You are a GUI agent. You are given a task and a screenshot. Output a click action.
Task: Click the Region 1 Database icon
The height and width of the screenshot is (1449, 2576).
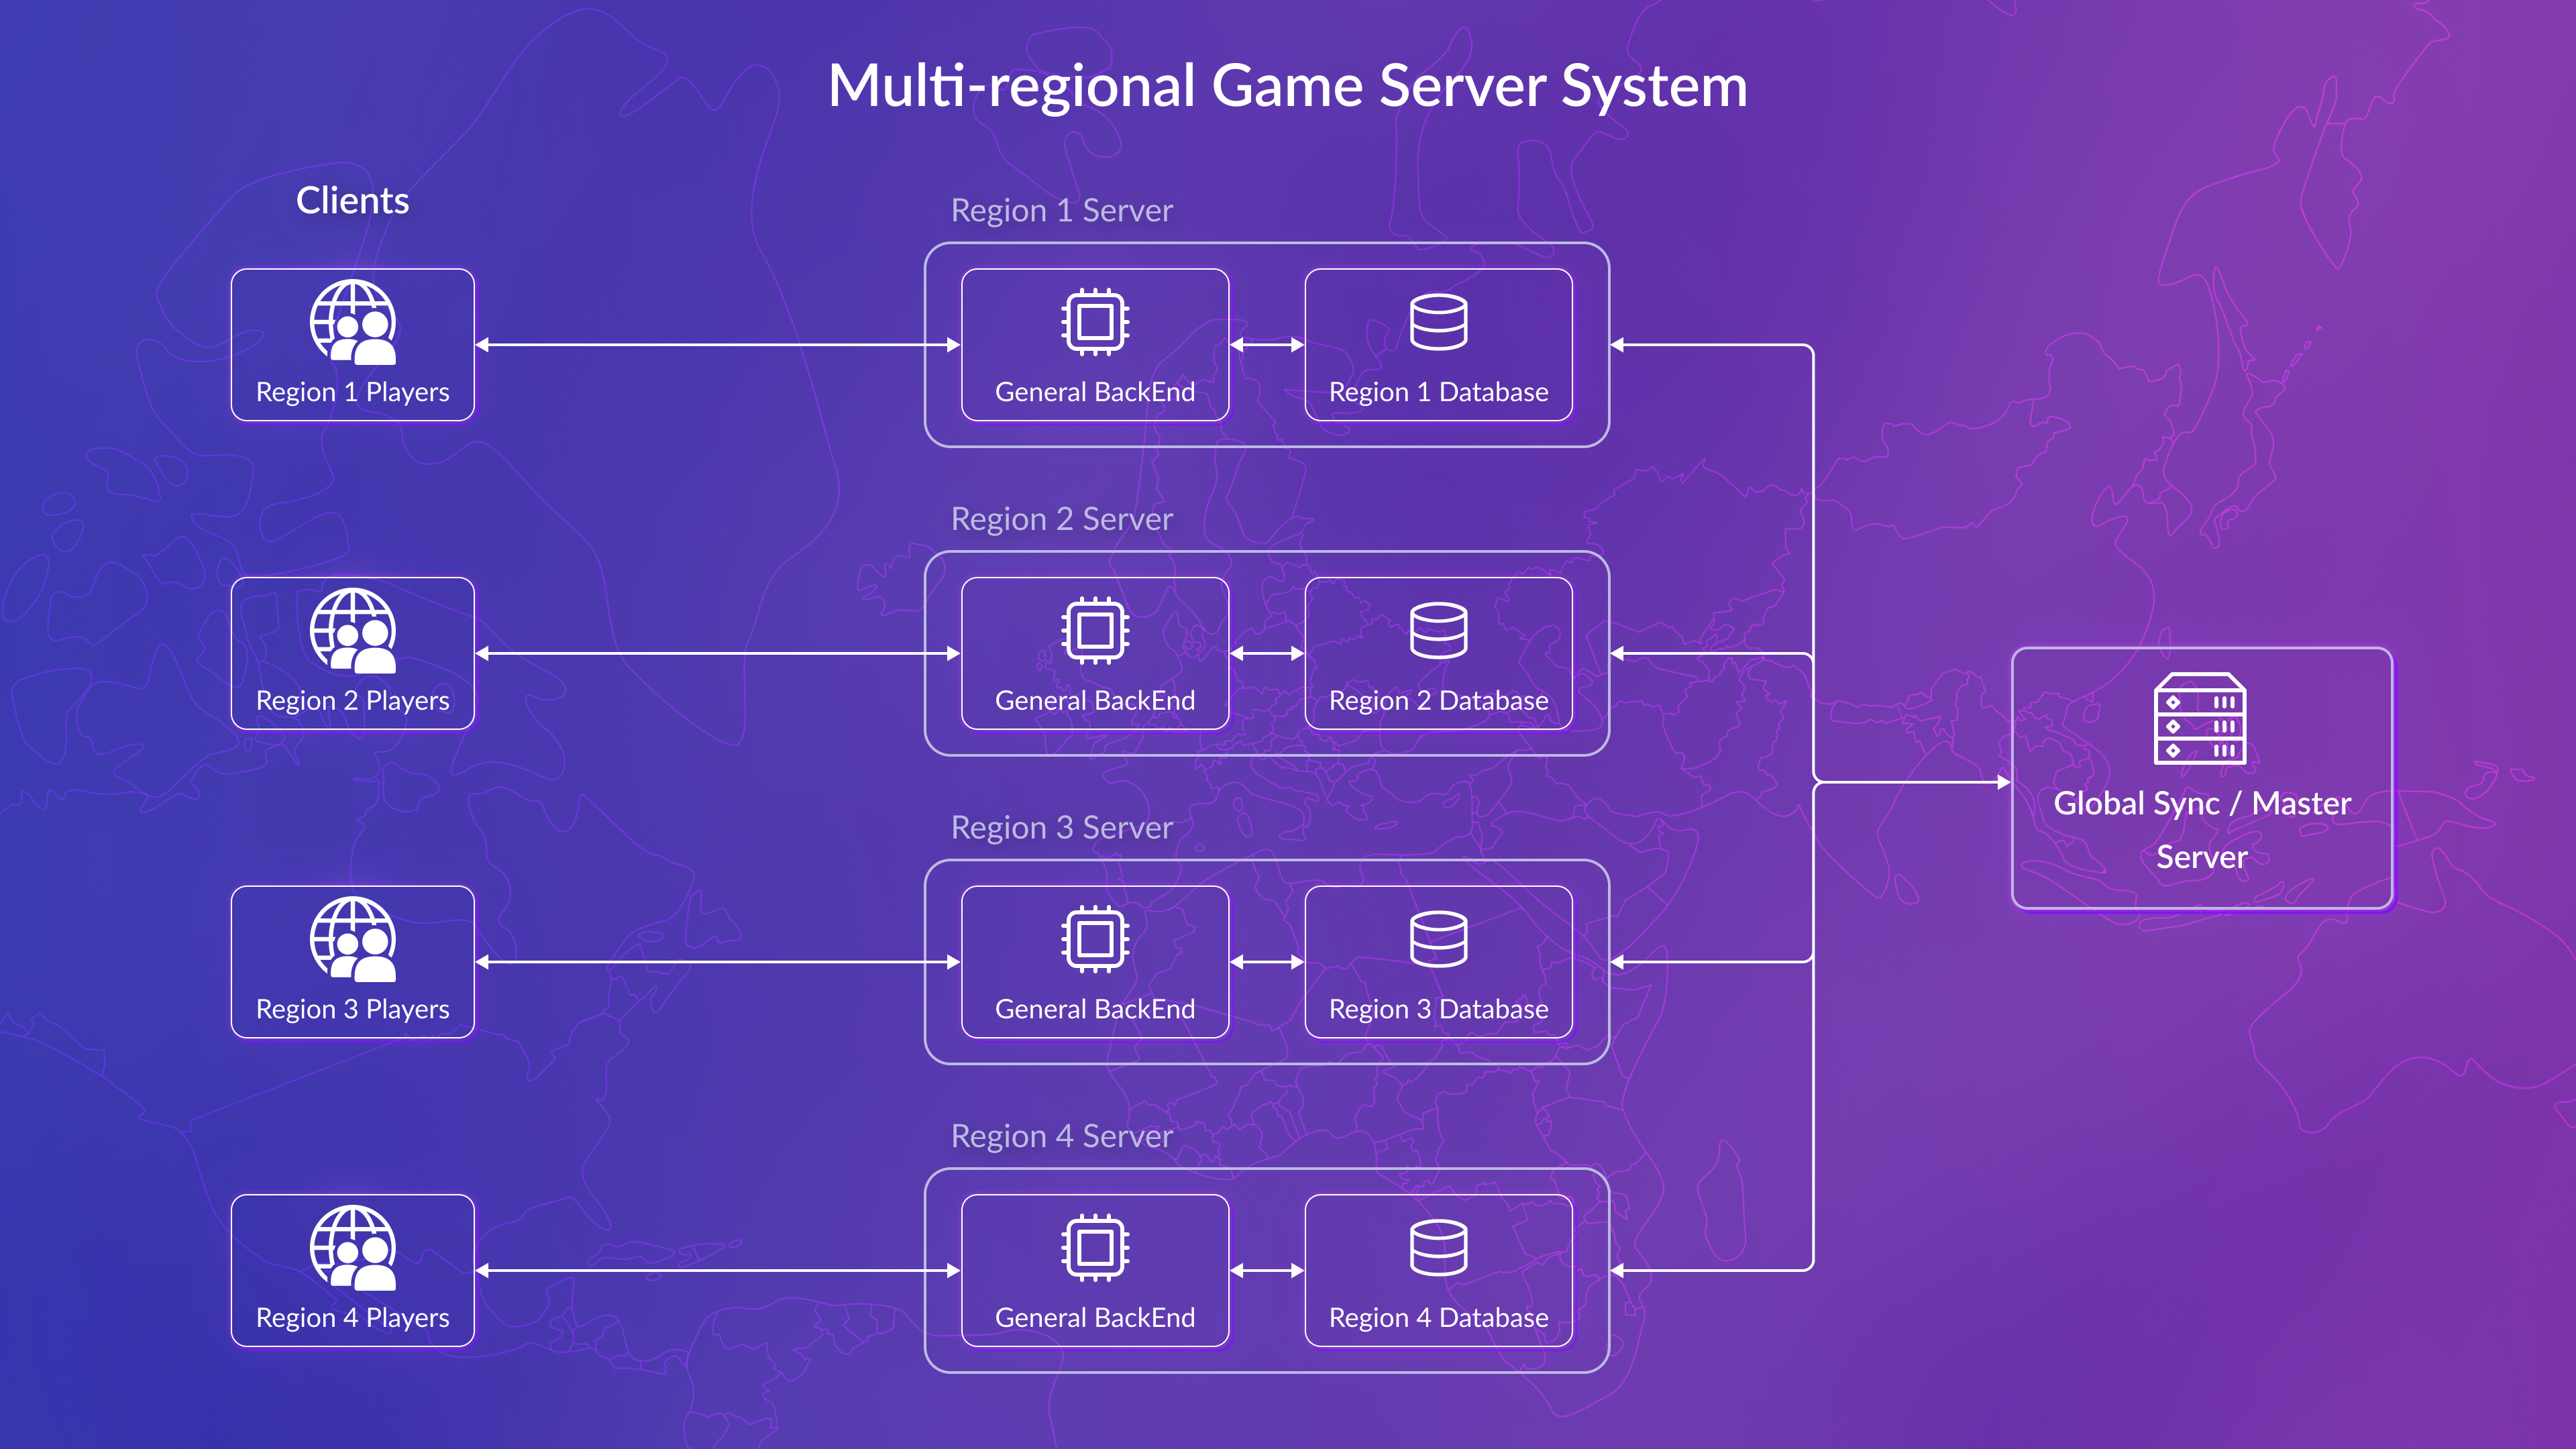pyautogui.click(x=1439, y=322)
